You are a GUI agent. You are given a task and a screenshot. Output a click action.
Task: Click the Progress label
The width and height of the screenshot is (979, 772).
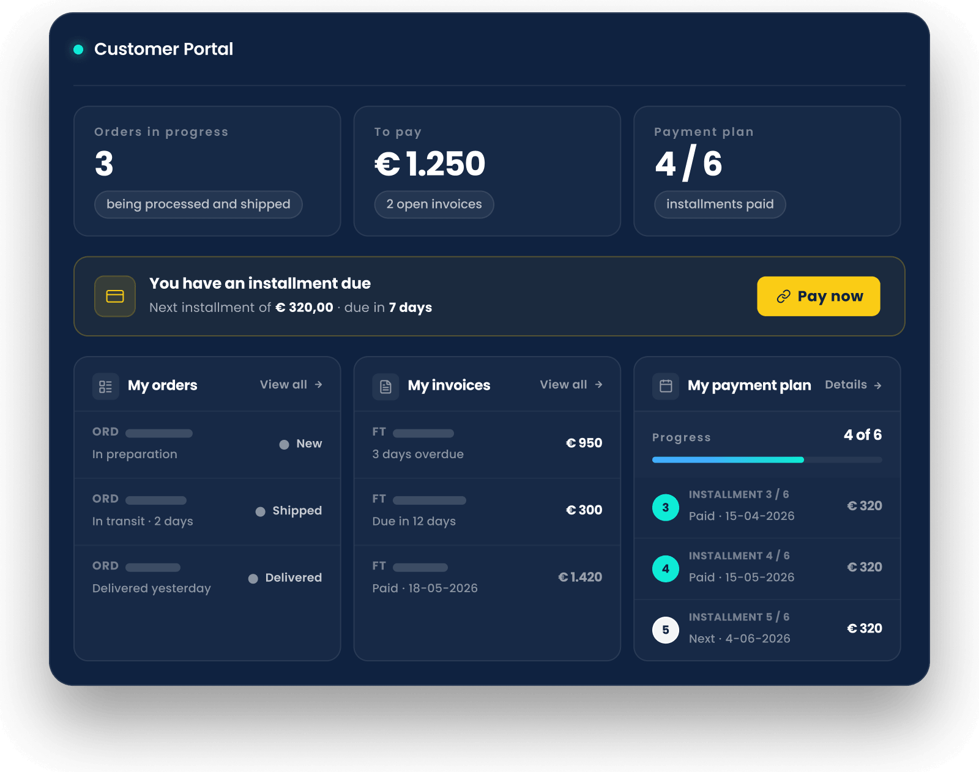coord(681,438)
